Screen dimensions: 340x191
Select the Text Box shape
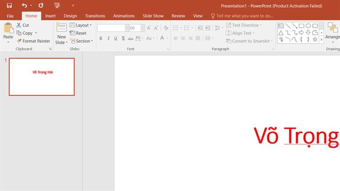(x=281, y=26)
